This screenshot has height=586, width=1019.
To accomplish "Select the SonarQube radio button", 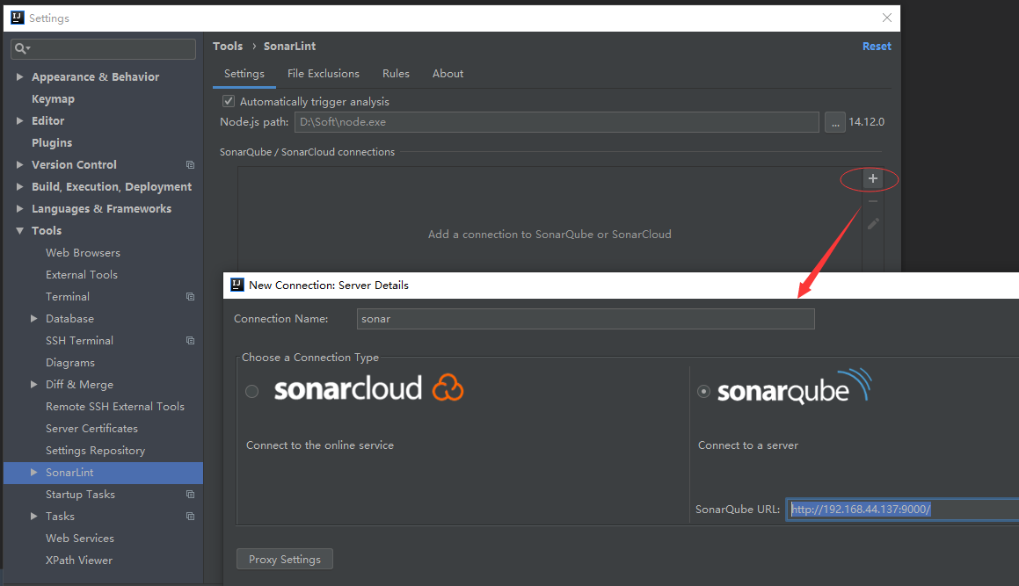I will (704, 391).
